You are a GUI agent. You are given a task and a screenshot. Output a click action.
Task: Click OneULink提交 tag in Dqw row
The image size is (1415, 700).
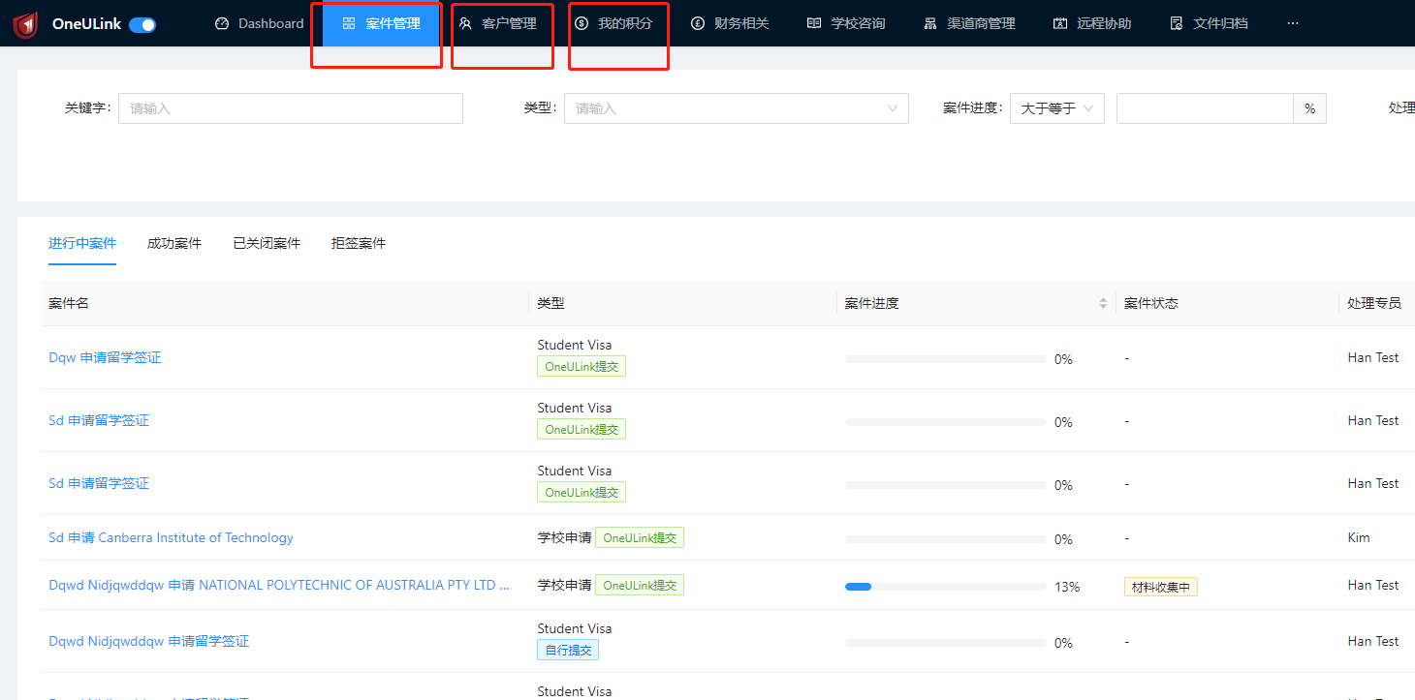(x=582, y=367)
